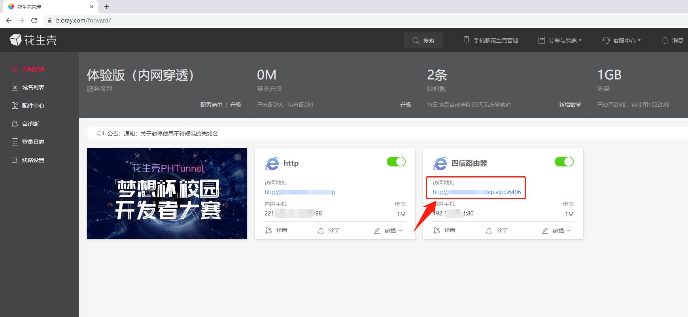
Task: Click 新增数量 link
Action: pyautogui.click(x=570, y=105)
